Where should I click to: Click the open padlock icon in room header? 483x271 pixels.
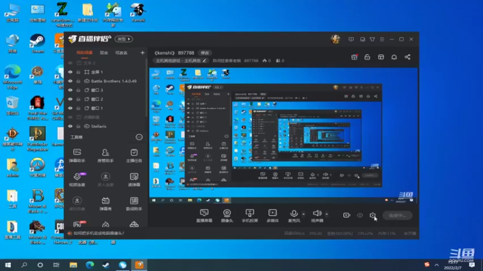pyautogui.click(x=367, y=57)
